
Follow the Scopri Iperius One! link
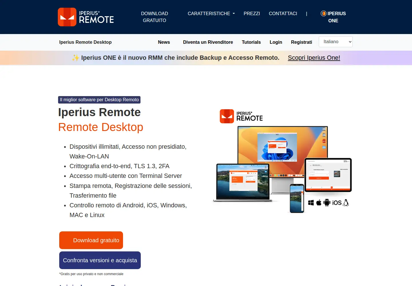click(x=314, y=58)
